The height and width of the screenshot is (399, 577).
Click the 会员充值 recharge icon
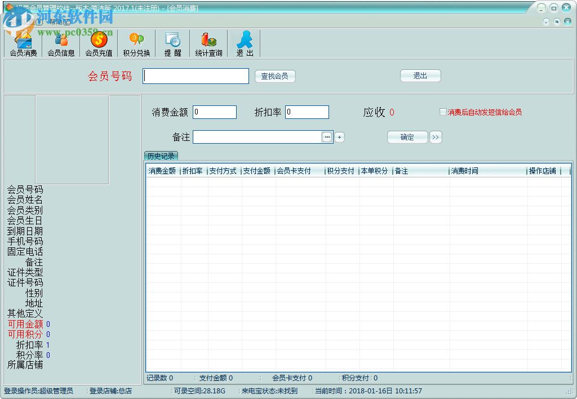pyautogui.click(x=98, y=43)
